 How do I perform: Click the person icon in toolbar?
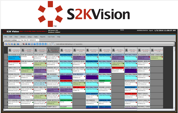[x=15, y=44]
